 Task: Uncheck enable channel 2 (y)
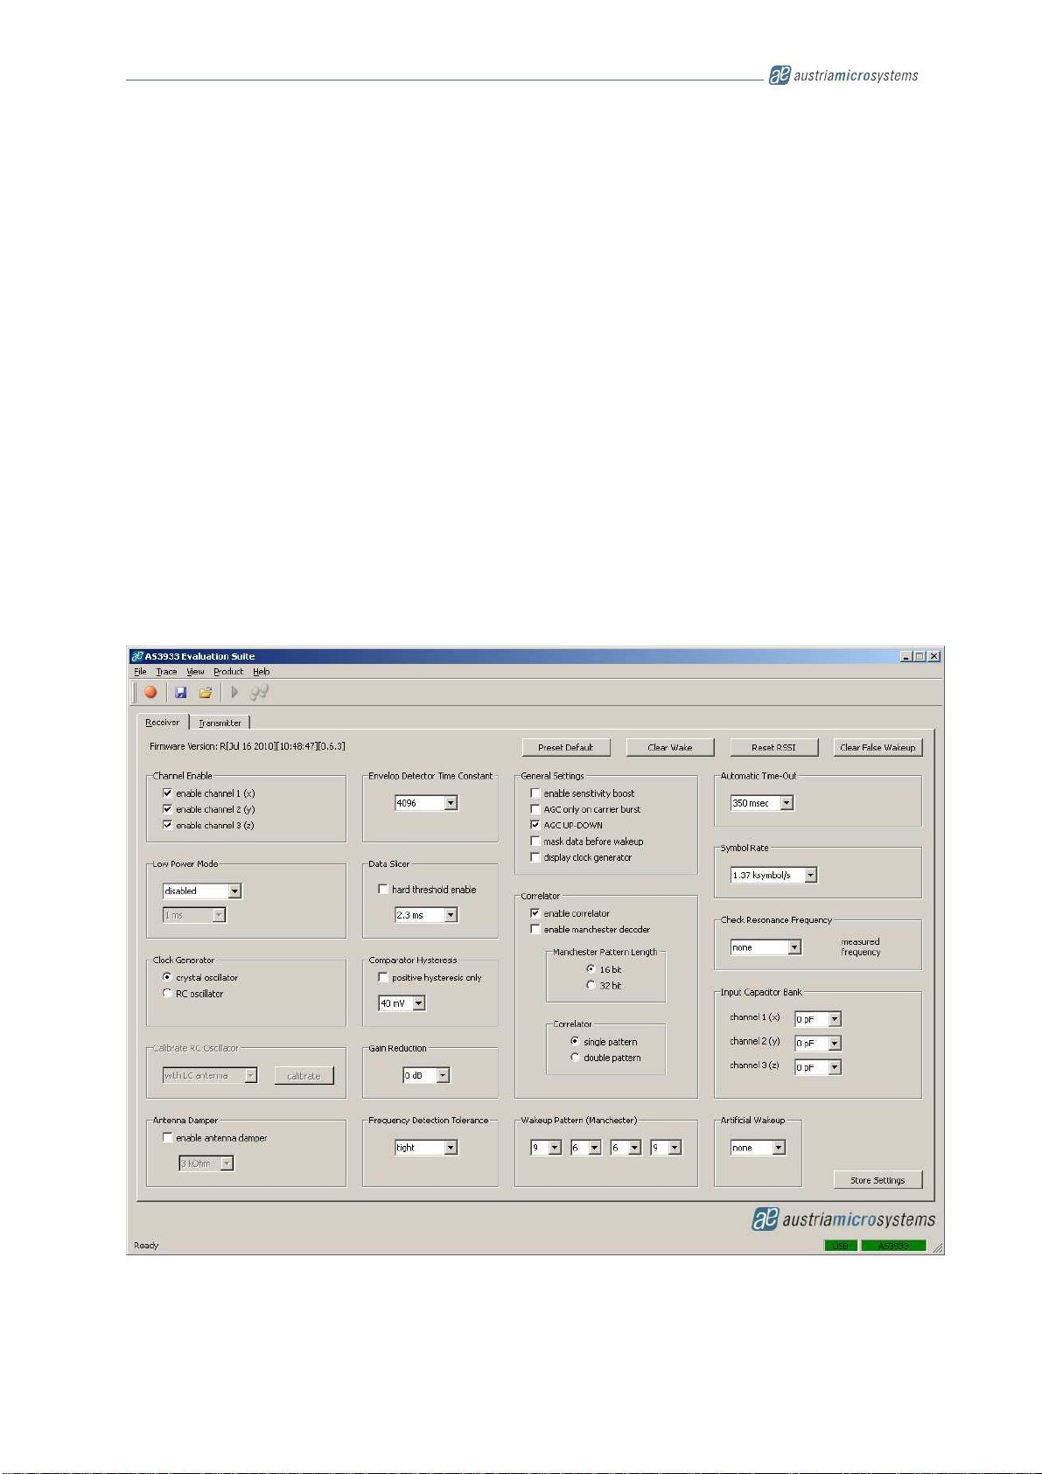point(167,809)
